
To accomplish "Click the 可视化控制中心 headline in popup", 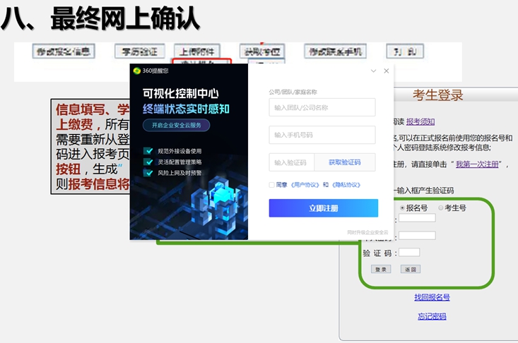I will coord(181,94).
